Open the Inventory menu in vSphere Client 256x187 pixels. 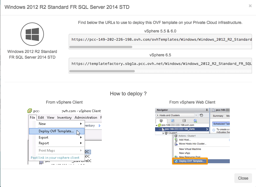(x=64, y=117)
